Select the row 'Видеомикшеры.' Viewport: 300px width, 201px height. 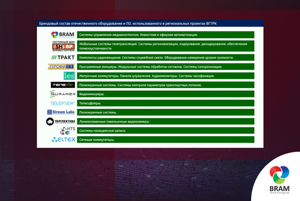coord(166,94)
